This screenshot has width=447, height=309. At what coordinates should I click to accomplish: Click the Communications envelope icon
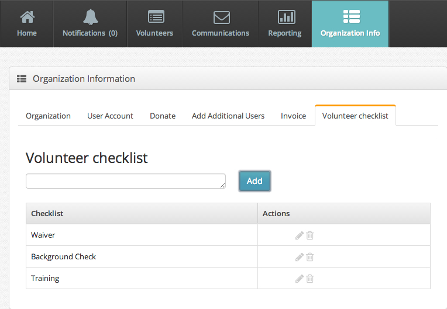pos(222,18)
